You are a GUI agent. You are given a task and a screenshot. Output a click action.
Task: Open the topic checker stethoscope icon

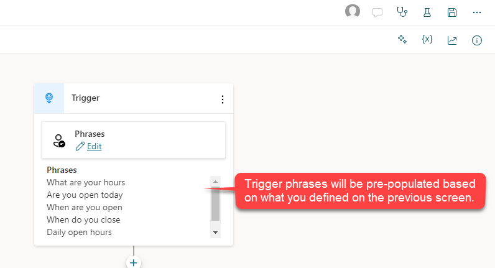point(402,12)
